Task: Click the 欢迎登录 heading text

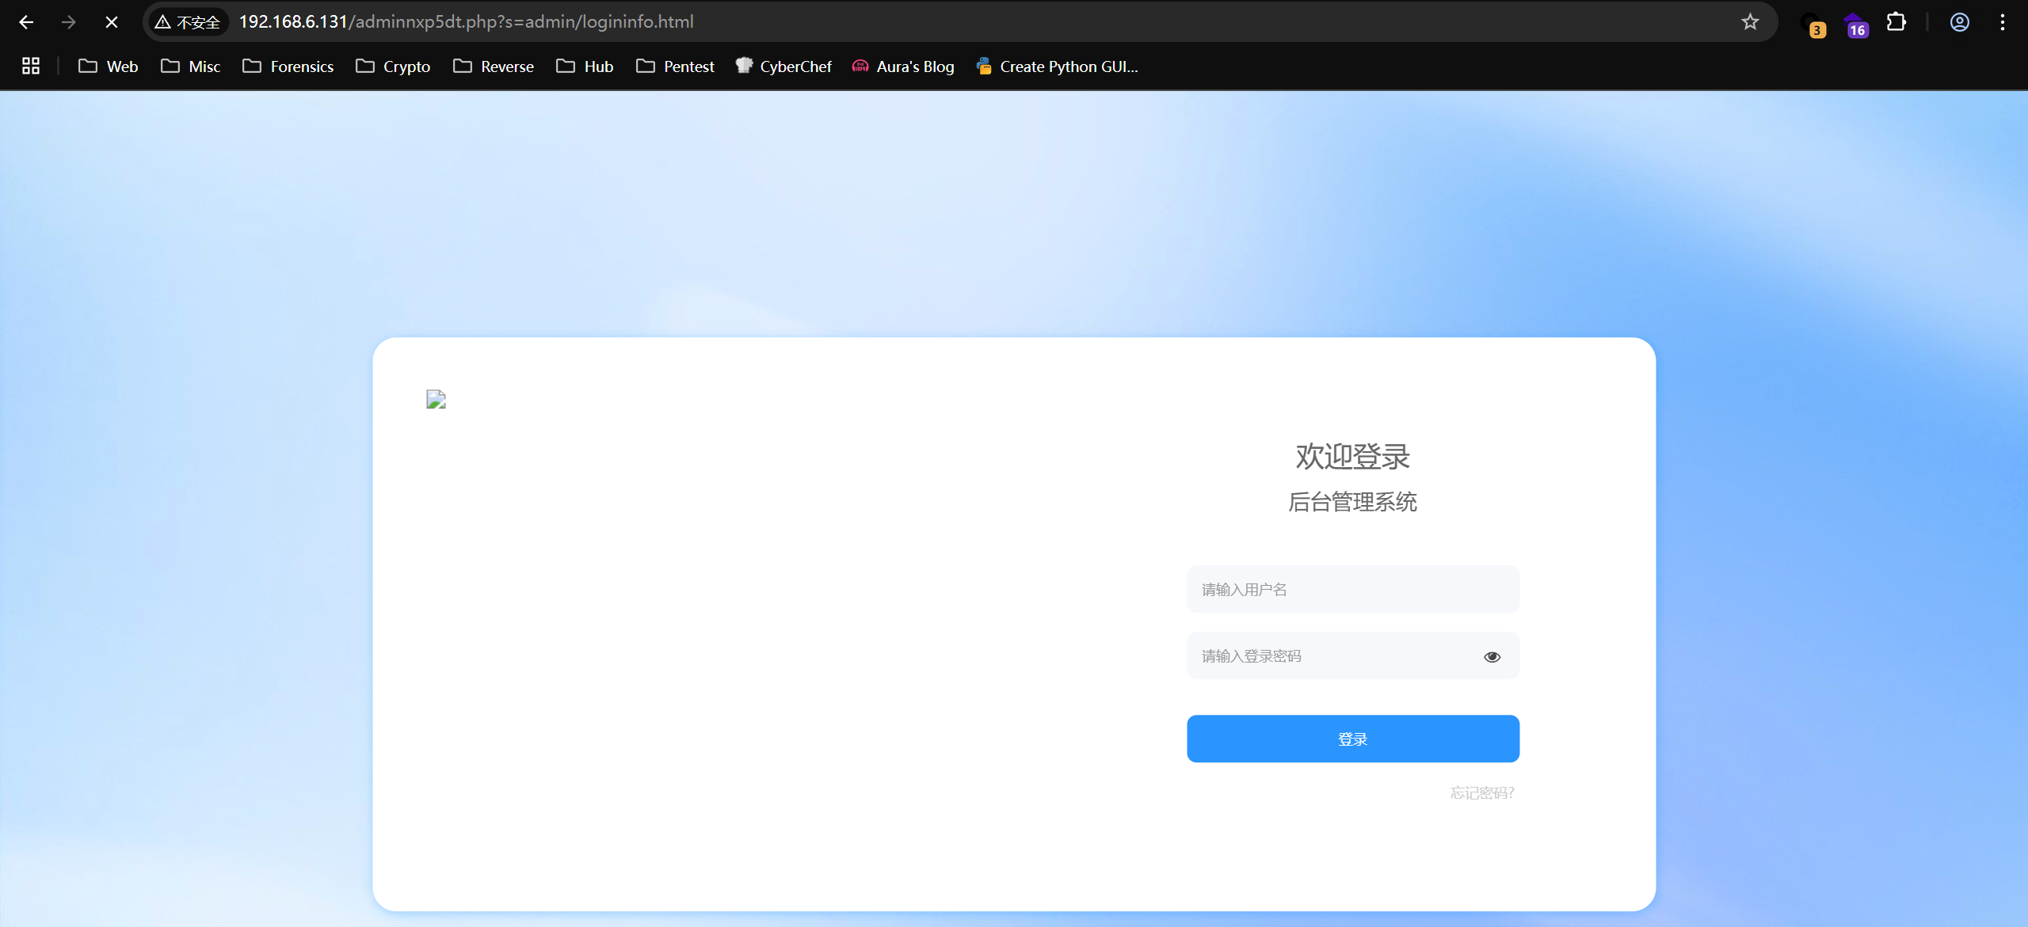Action: [x=1353, y=457]
